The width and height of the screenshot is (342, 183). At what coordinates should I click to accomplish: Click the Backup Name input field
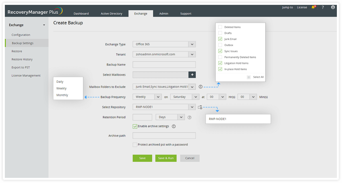164,65
